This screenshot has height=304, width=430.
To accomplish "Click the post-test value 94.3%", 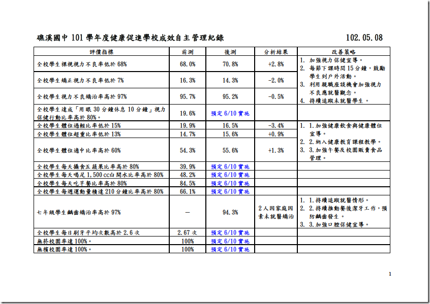I will click(230, 212).
